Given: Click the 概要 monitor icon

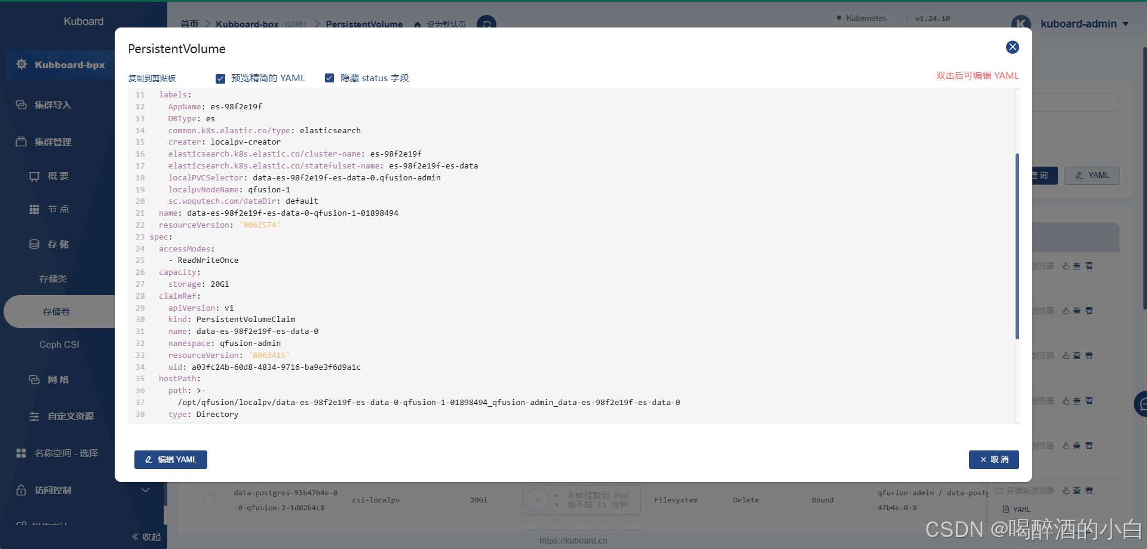Looking at the screenshot, I should coord(34,176).
